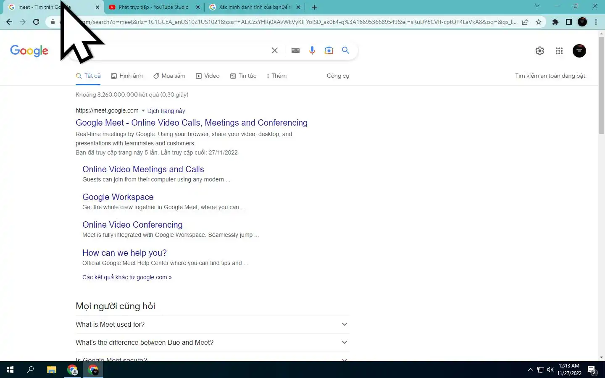Click 'Tìm kiếm an toàn đang bật'
605x378 pixels.
point(550,76)
